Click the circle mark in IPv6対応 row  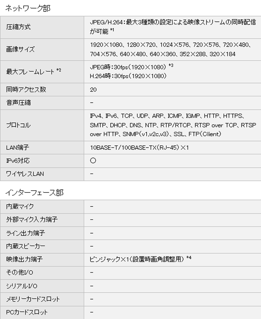click(x=93, y=161)
